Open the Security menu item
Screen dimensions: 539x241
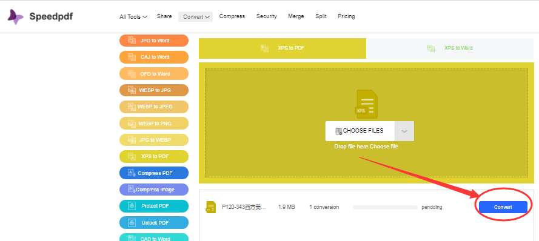point(266,16)
